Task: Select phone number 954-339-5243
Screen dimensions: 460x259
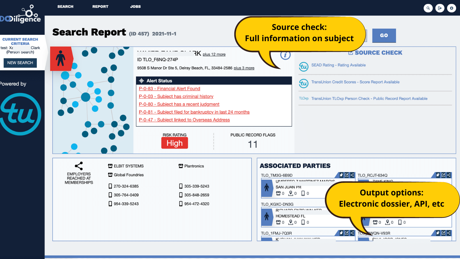Action: (x=126, y=204)
